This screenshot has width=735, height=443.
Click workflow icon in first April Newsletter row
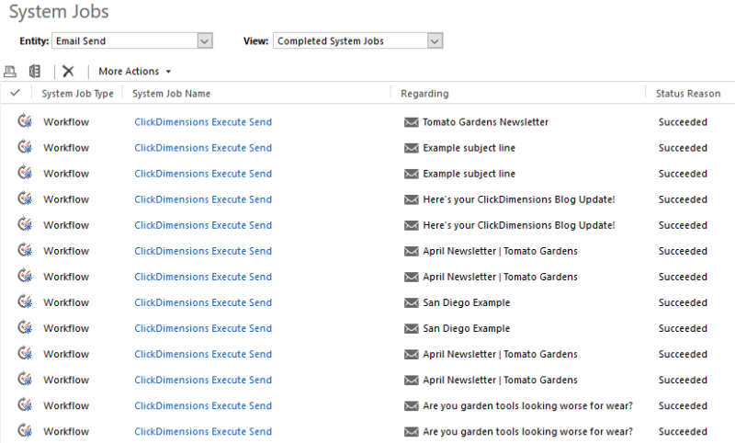point(25,250)
